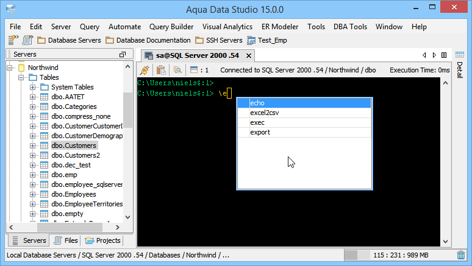Click the find/search icon in shell toolbar

[178, 70]
